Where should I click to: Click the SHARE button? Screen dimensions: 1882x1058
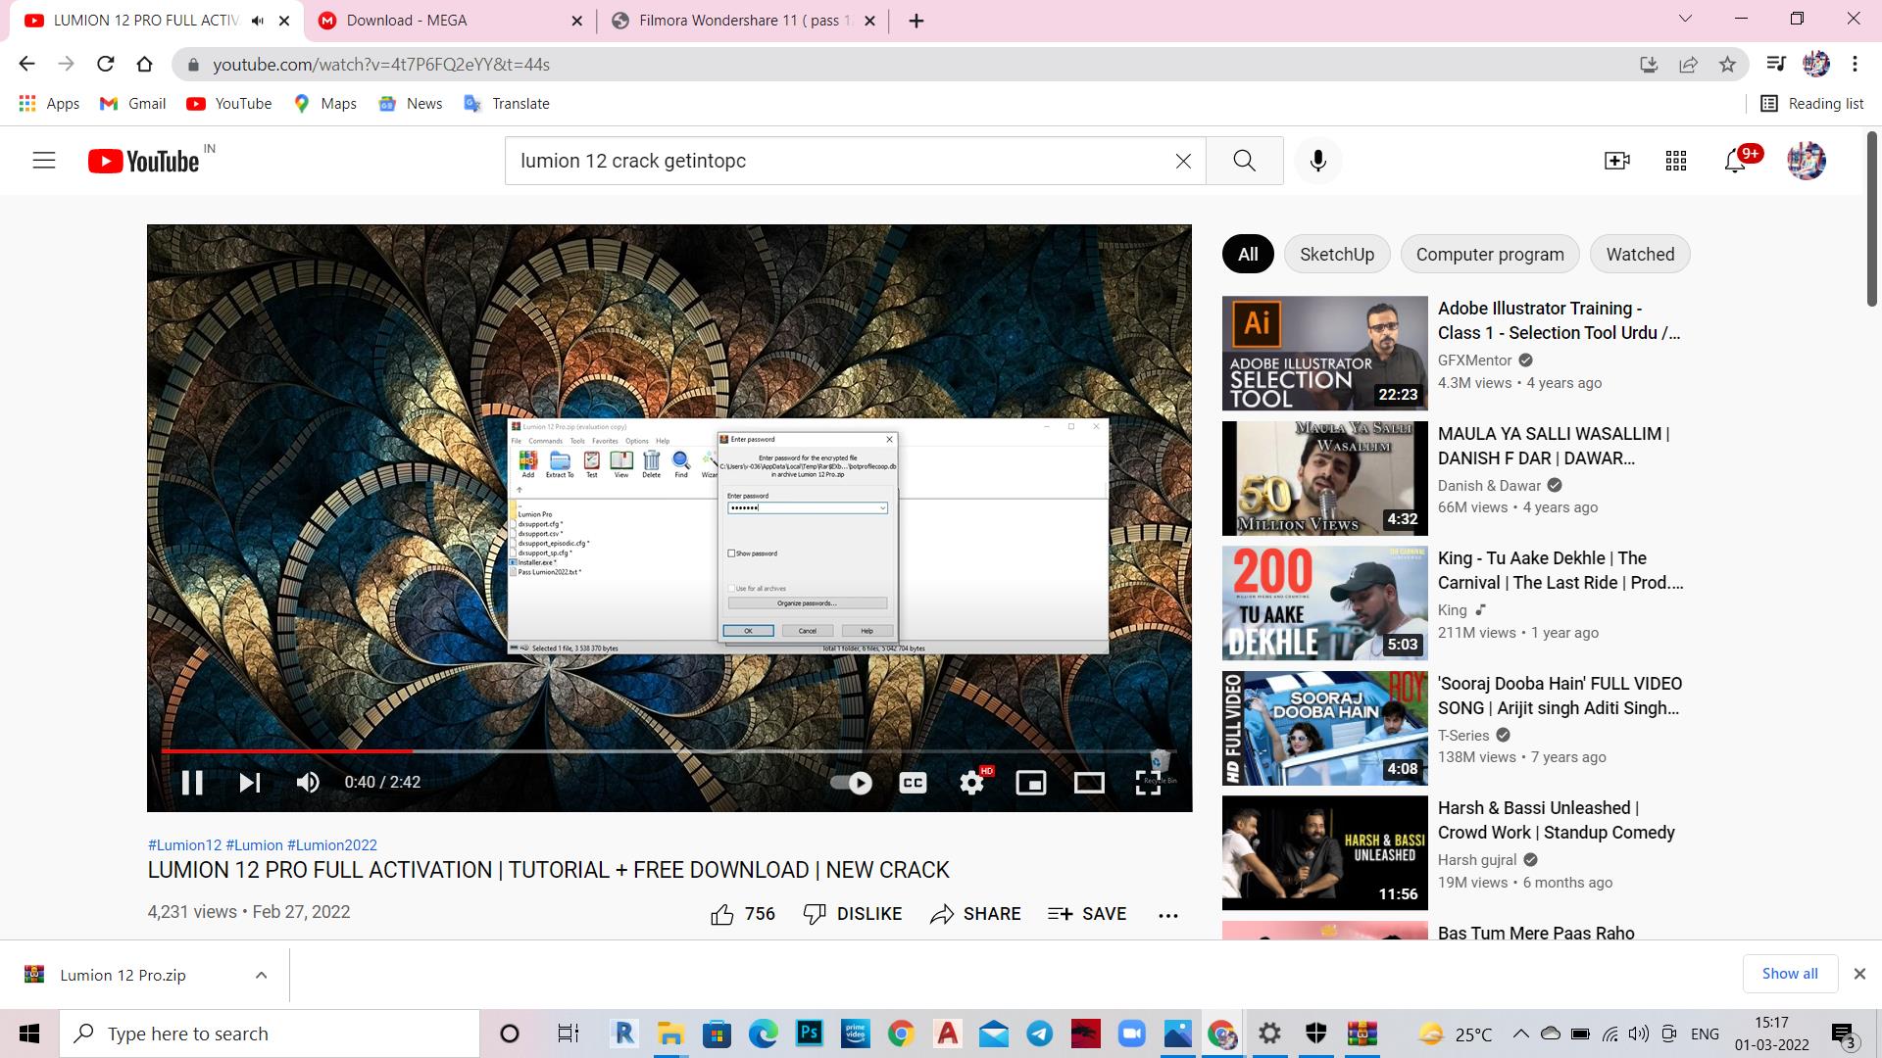click(x=975, y=914)
